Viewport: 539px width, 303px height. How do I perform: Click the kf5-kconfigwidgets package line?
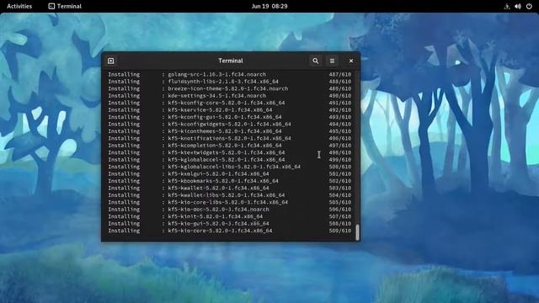pyautogui.click(x=230, y=124)
